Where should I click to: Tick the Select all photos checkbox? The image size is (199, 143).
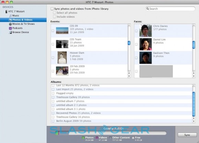(x=55, y=13)
